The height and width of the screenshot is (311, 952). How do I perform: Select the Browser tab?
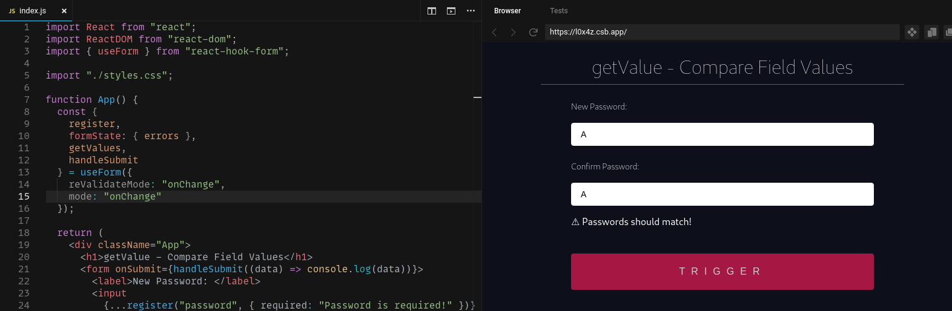click(507, 11)
